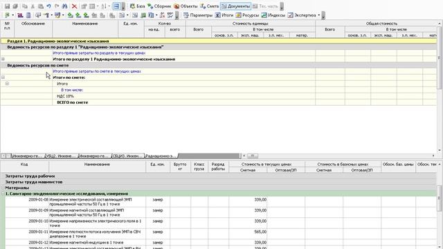Switch to the first 'Инженерно-ге...' sheet tab

pyautogui.click(x=28, y=156)
